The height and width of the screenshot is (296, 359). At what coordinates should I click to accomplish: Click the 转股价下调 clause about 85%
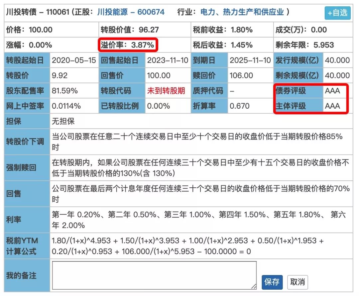pos(197,142)
